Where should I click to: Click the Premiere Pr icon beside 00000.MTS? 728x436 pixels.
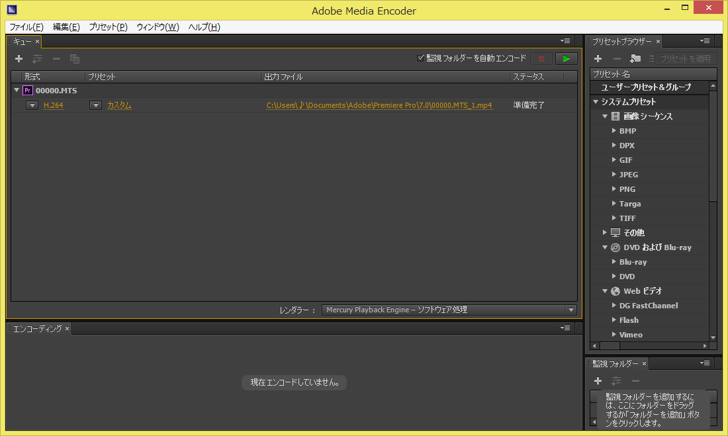point(27,91)
